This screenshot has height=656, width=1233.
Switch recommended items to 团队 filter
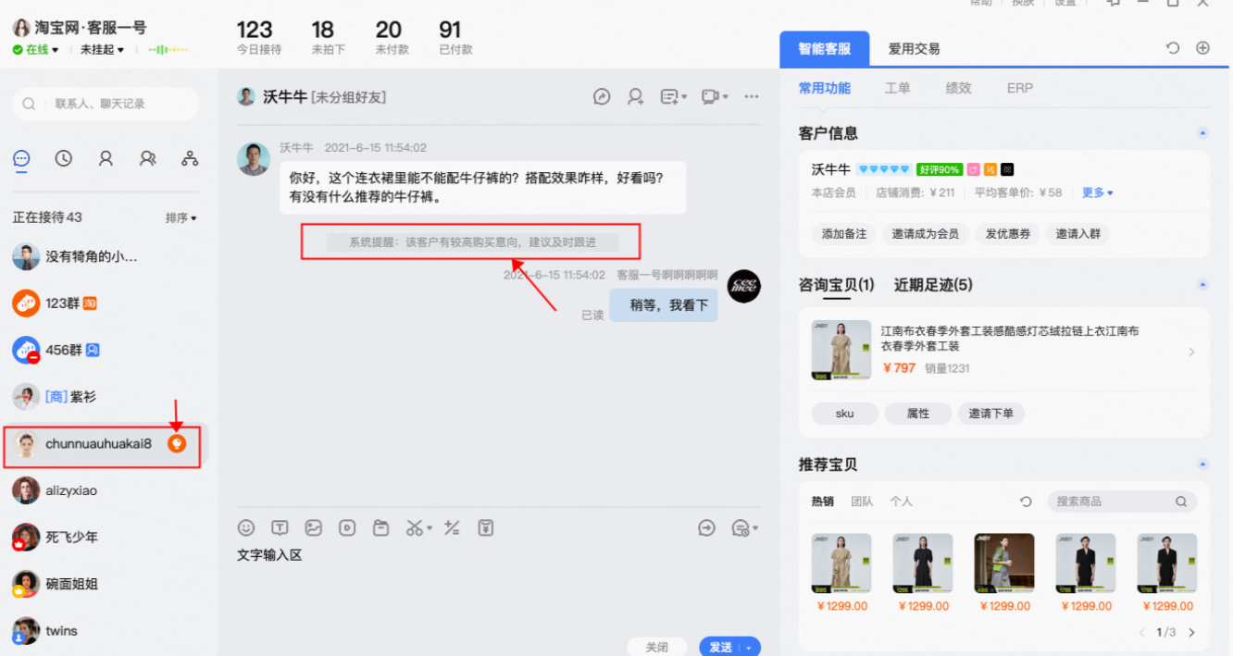point(864,501)
